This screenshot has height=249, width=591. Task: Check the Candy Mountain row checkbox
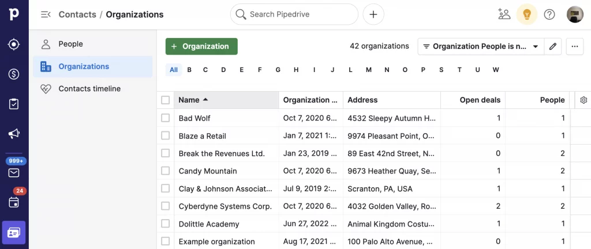point(166,171)
